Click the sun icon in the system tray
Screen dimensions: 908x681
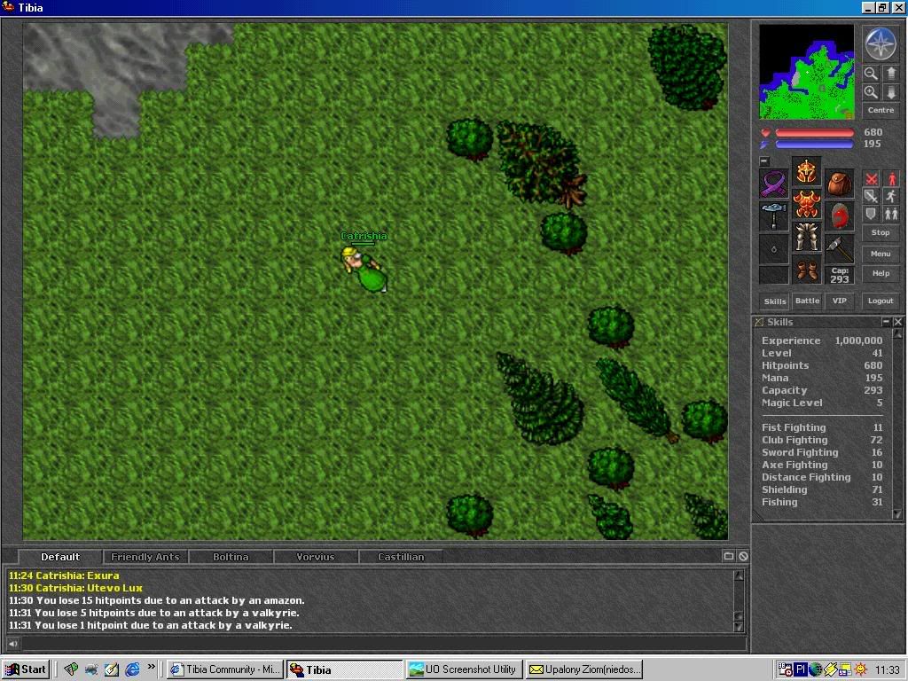[860, 669]
